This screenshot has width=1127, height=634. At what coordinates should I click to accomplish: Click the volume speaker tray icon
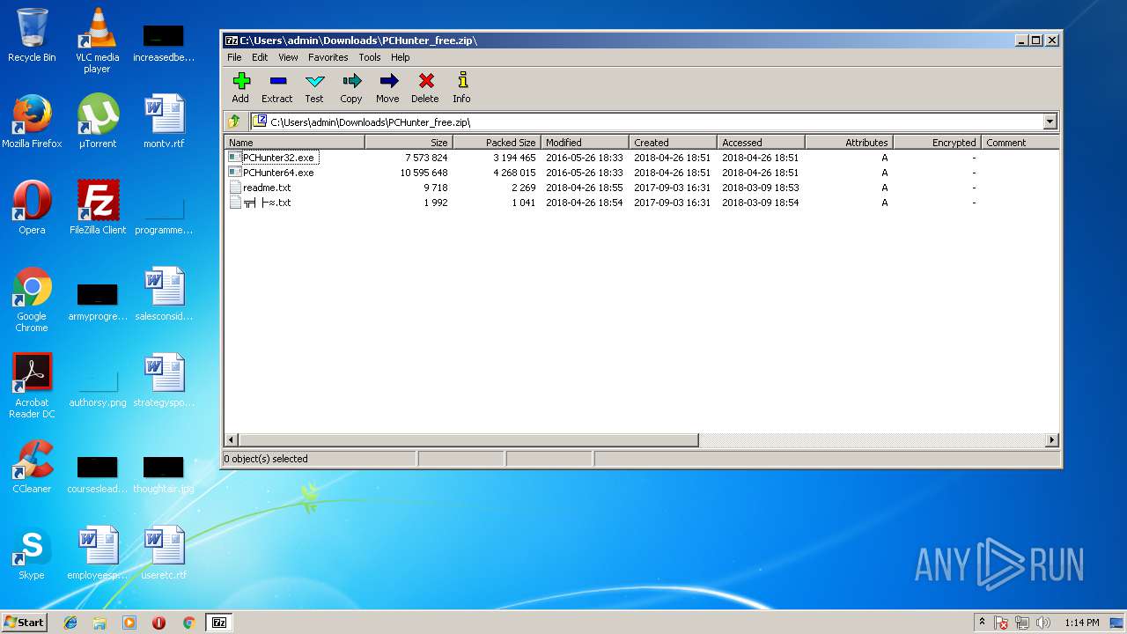1043,623
